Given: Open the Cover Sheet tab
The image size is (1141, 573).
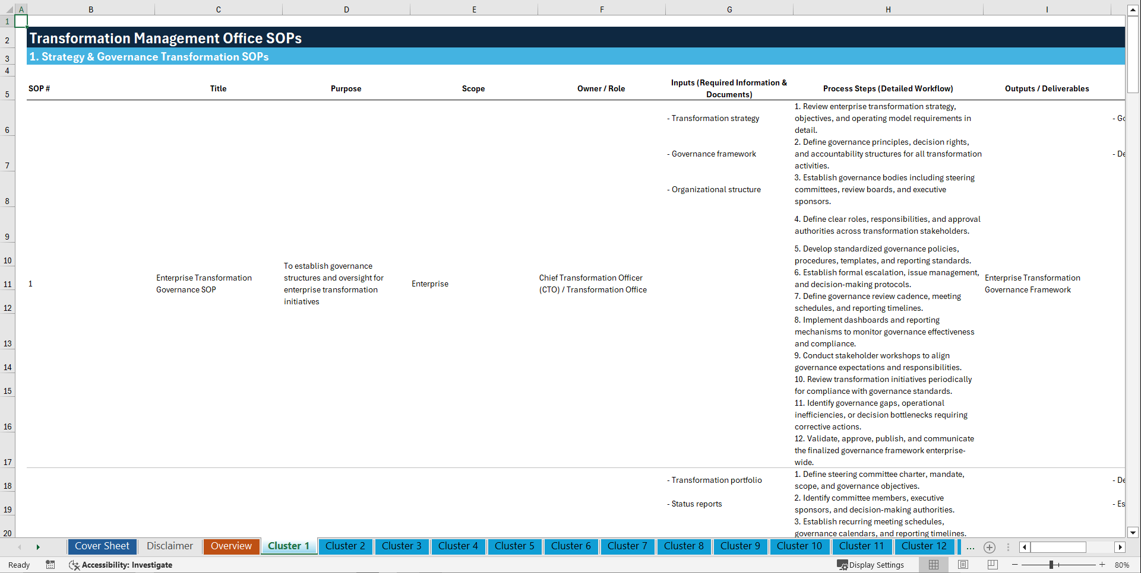Looking at the screenshot, I should click(x=102, y=546).
